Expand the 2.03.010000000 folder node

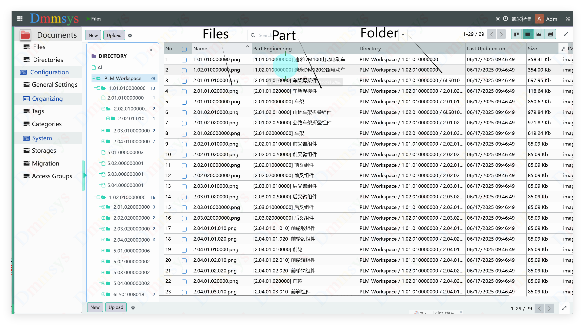tap(103, 131)
